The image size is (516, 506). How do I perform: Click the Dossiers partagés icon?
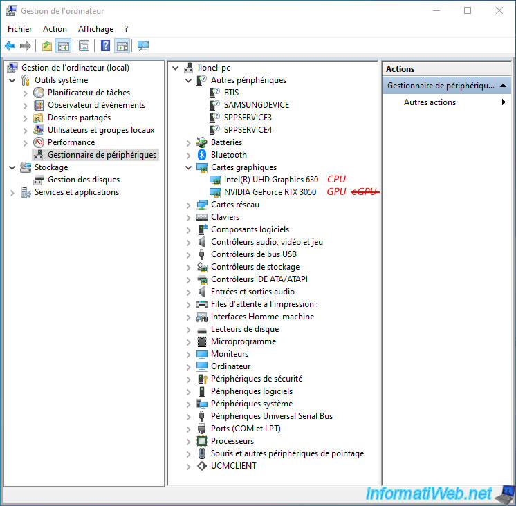39,118
